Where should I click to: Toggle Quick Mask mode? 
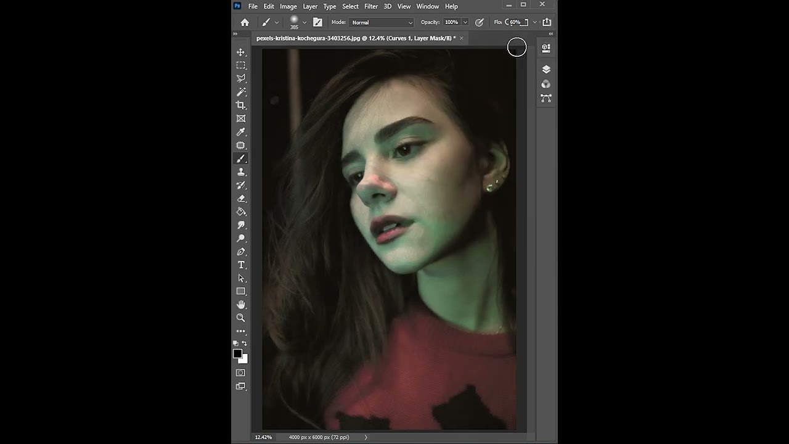pyautogui.click(x=241, y=372)
